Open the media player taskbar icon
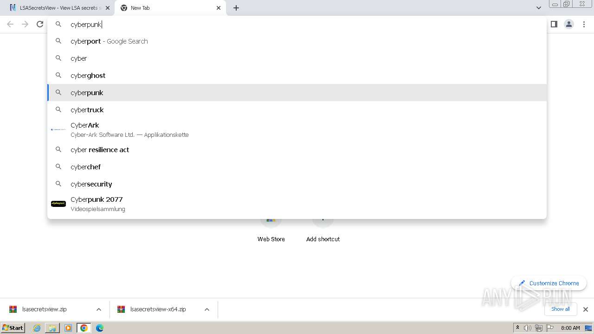Image resolution: width=594 pixels, height=334 pixels. tap(68, 328)
